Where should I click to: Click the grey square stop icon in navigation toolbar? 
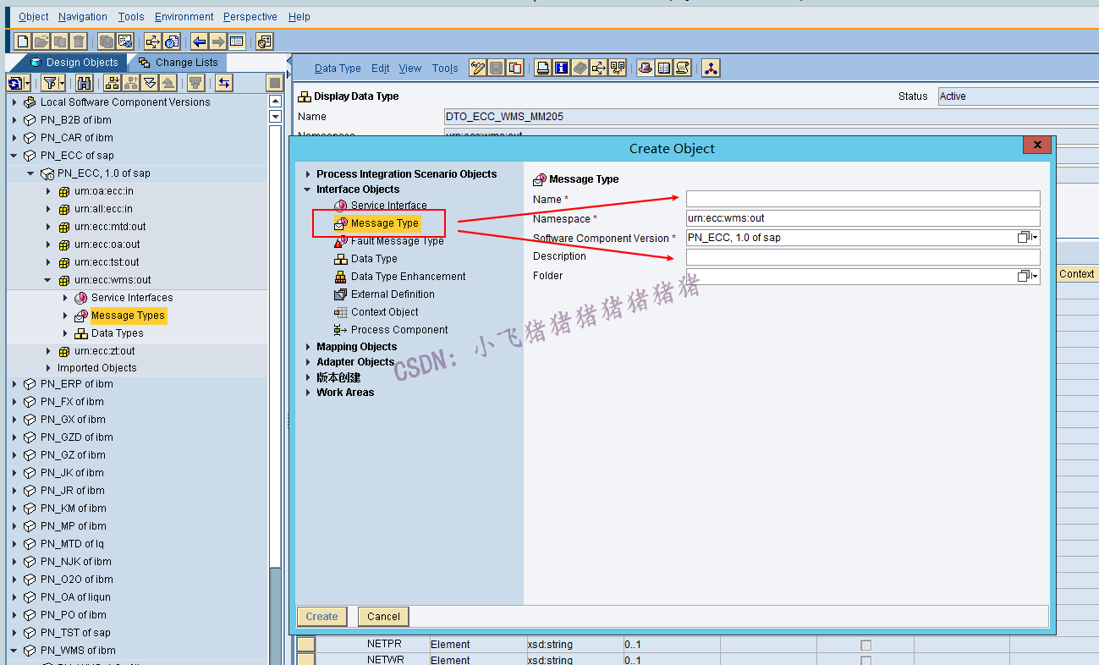(274, 82)
